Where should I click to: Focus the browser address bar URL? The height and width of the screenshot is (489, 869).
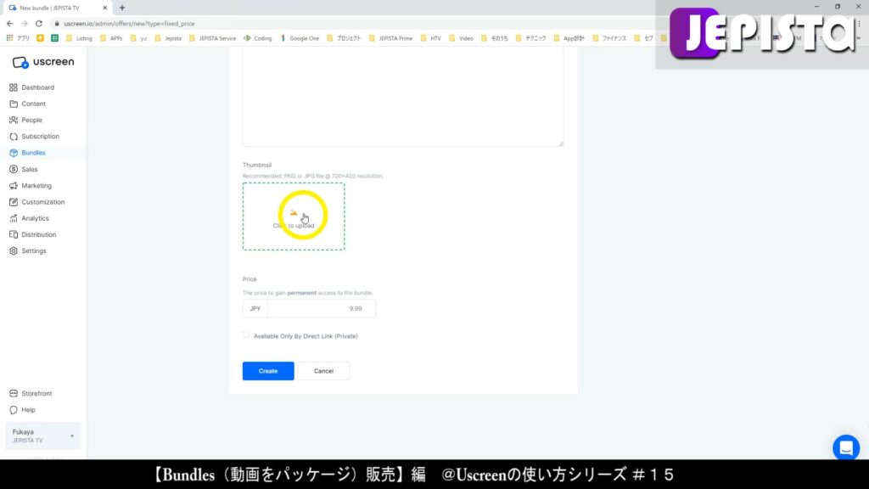(129, 24)
